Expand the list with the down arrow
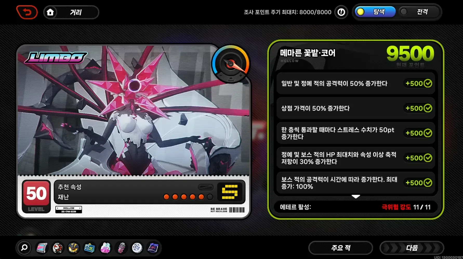Viewport: 463px width, 259px height. [356, 196]
